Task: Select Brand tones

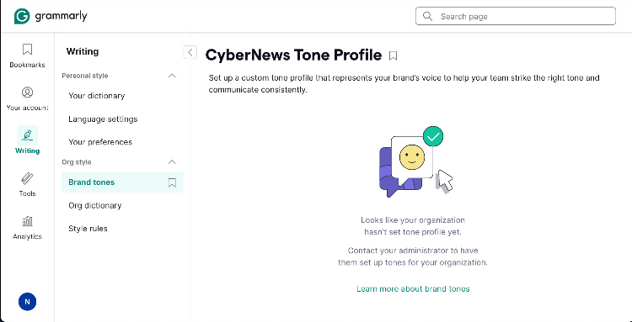Action: click(x=122, y=182)
